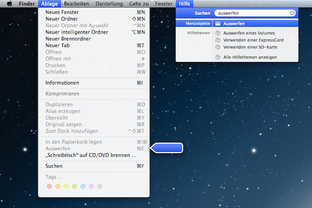The image size is (312, 208).
Task: Click the Komprimieren menu item
Action: pyautogui.click(x=94, y=94)
